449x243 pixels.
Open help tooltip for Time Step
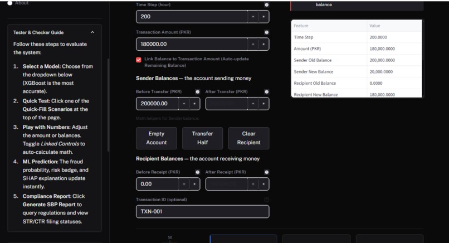click(266, 5)
